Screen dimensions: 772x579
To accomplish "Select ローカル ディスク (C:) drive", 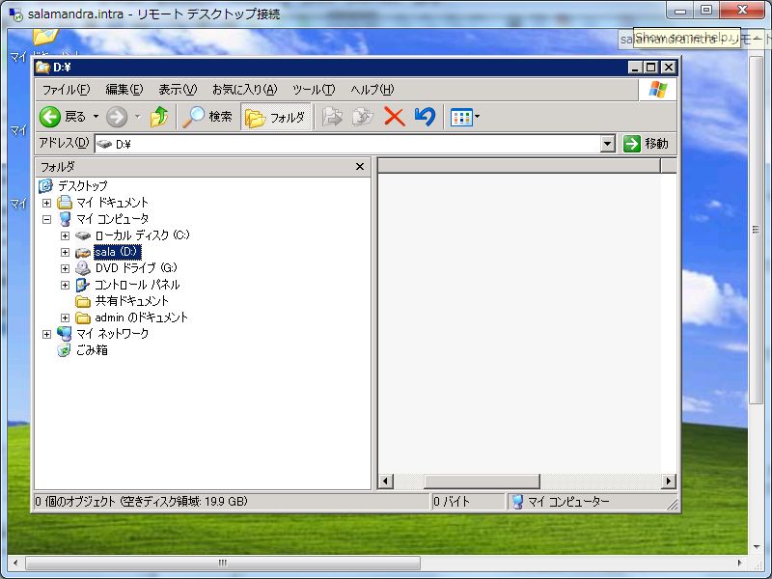I will coord(142,235).
